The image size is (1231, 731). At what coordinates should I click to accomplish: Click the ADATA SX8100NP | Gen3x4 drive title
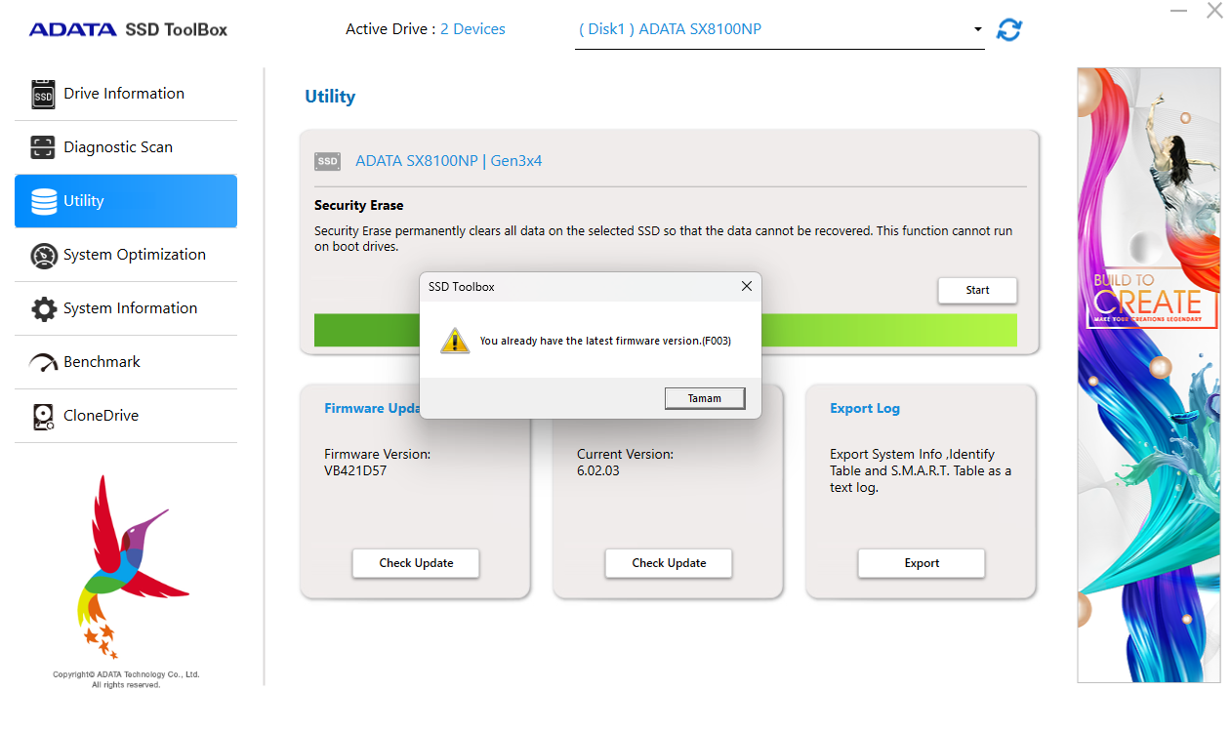point(448,161)
